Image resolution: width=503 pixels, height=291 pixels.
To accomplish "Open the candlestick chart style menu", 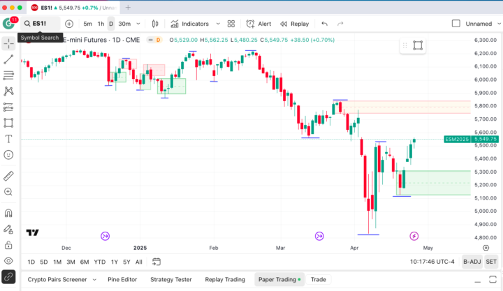I will click(x=155, y=24).
